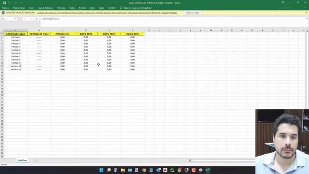Viewport: 309px width, 174px height.
Task: Close the Protected View message bar
Action: (307, 13)
